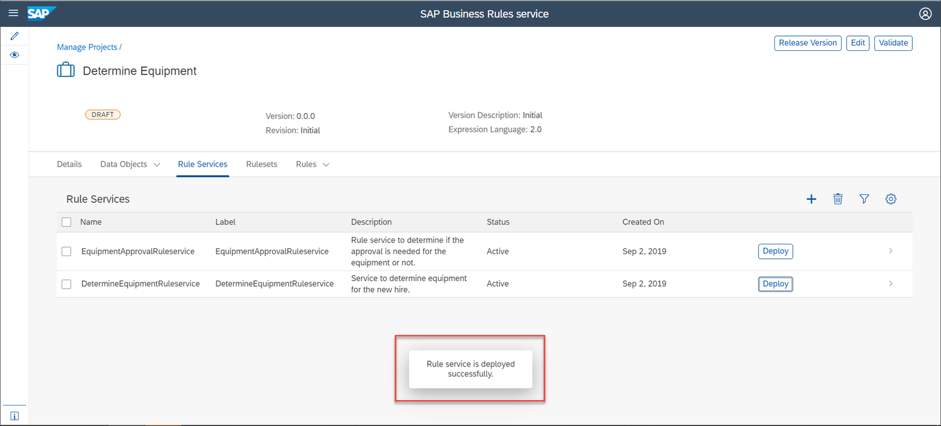941x426 pixels.
Task: Toggle the select-all checkbox in the table header
Action: pyautogui.click(x=67, y=222)
